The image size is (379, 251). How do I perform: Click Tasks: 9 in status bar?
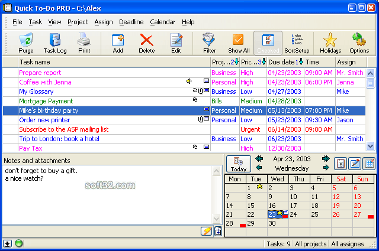pos(278,244)
